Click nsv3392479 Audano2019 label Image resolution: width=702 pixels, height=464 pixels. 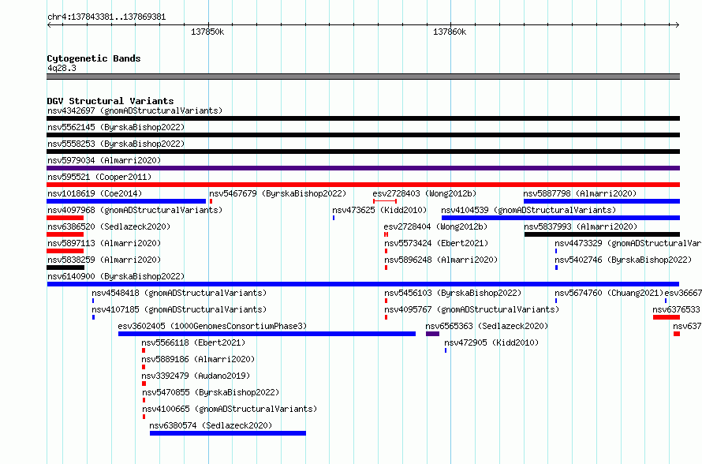(196, 376)
